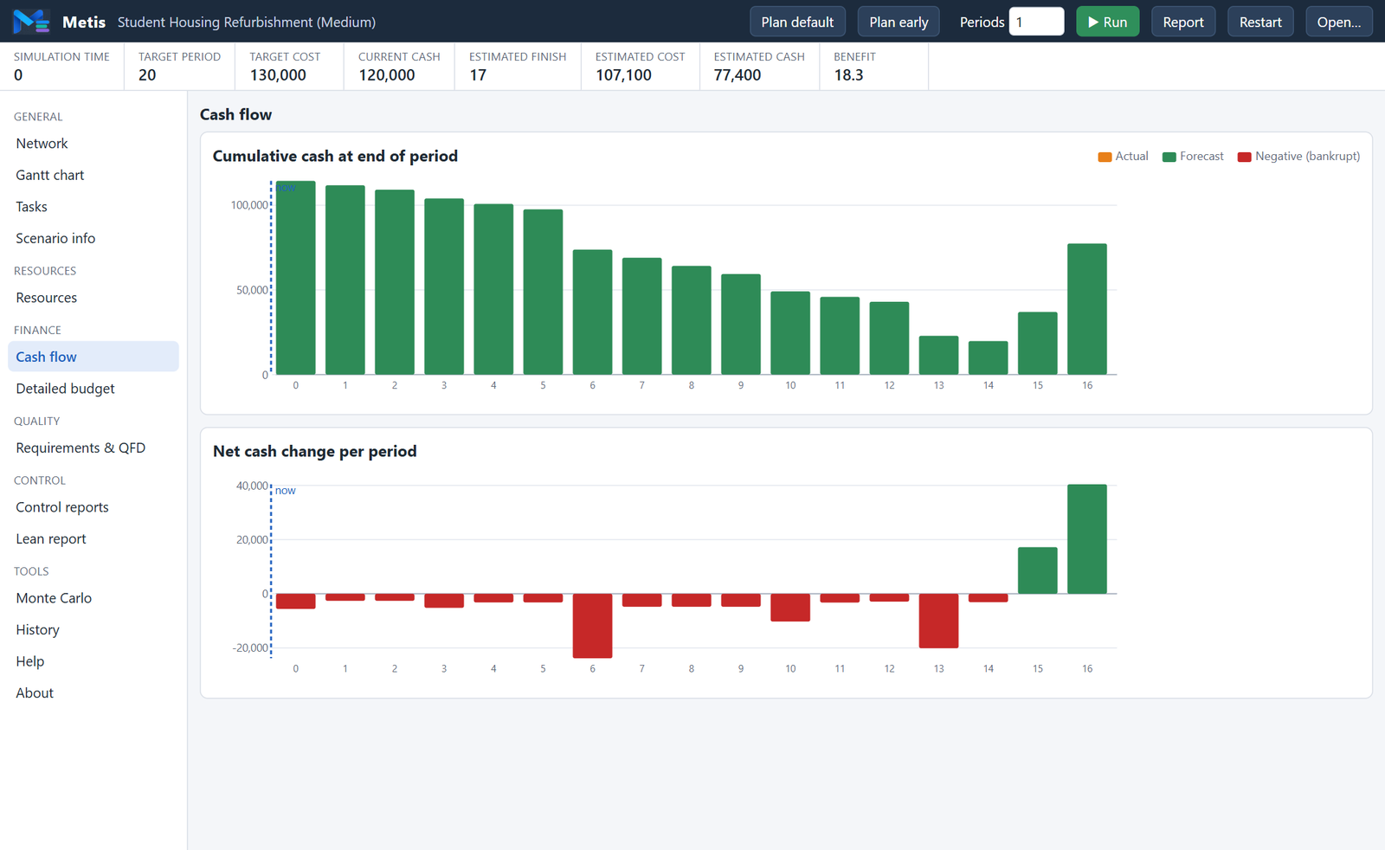Open the About page

[93, 692]
